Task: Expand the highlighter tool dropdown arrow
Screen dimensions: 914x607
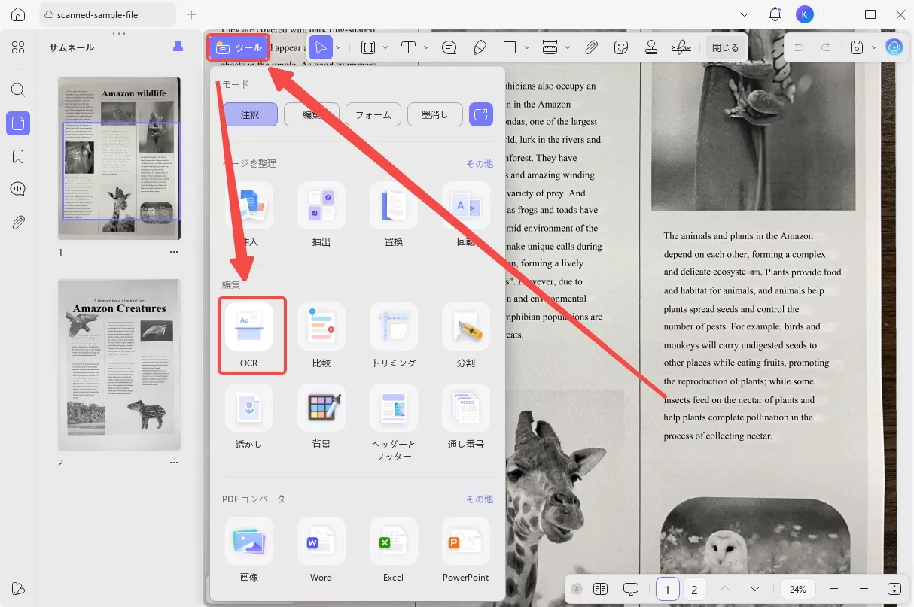Action: [x=385, y=47]
